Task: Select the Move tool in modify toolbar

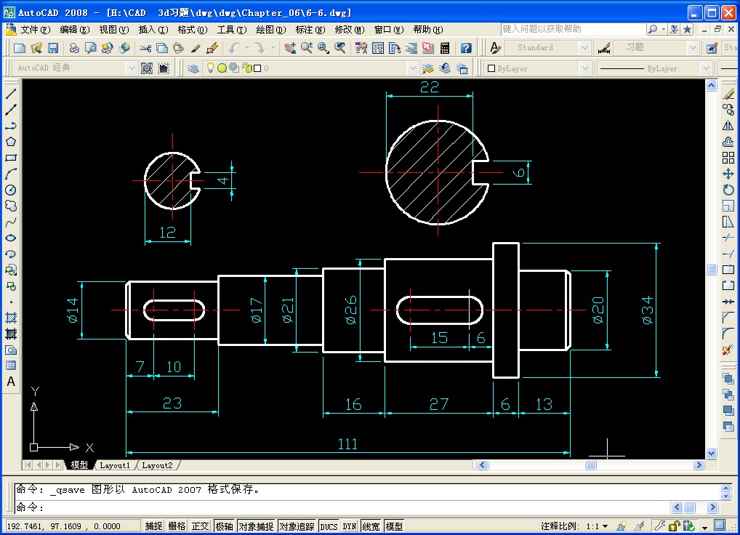Action: pos(728,174)
